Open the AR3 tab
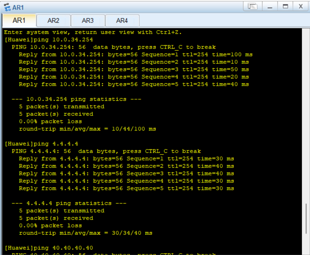This screenshot has height=255, width=310. [88, 20]
